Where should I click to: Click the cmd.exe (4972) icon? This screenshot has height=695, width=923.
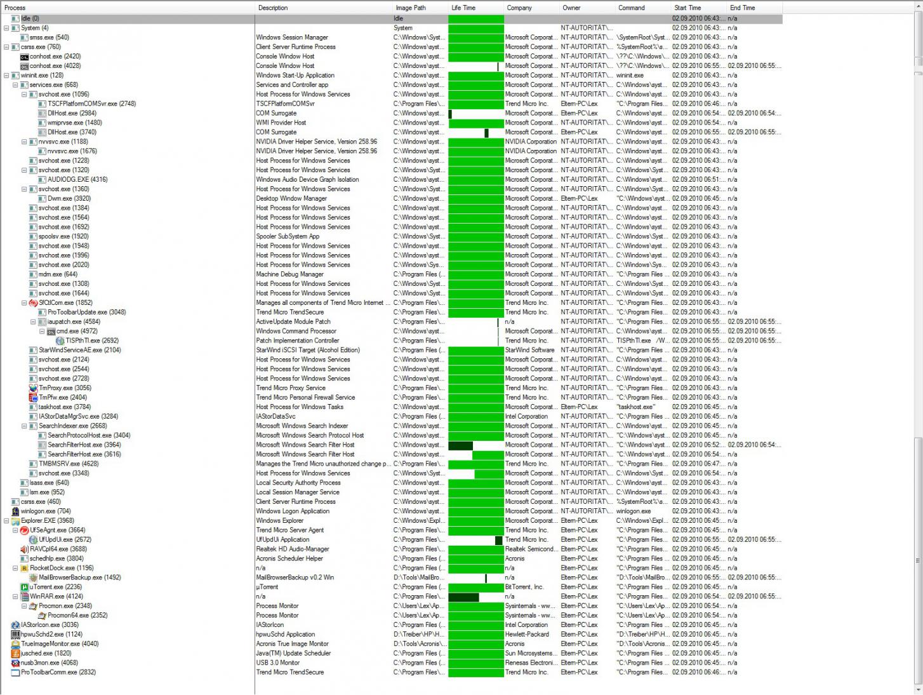point(51,332)
